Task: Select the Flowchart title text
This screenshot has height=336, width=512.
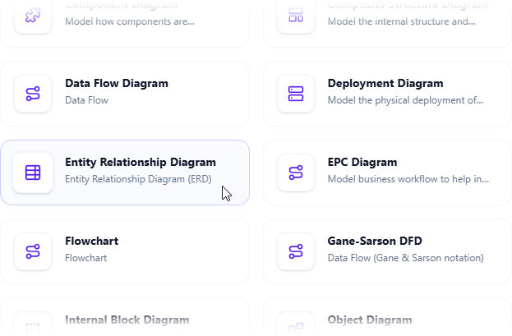Action: 92,242
